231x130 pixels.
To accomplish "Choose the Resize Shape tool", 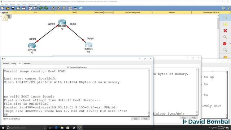I will (225, 50).
